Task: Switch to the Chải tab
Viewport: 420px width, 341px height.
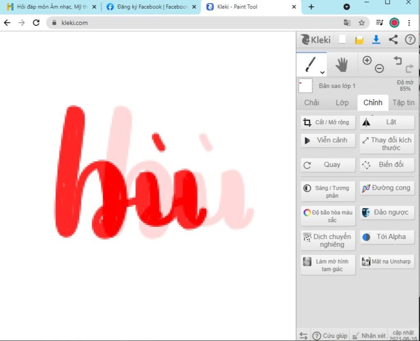Action: pos(312,102)
